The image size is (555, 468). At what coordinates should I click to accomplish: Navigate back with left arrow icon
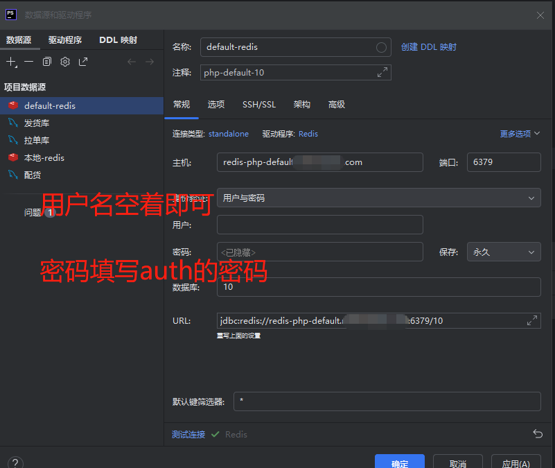point(132,62)
